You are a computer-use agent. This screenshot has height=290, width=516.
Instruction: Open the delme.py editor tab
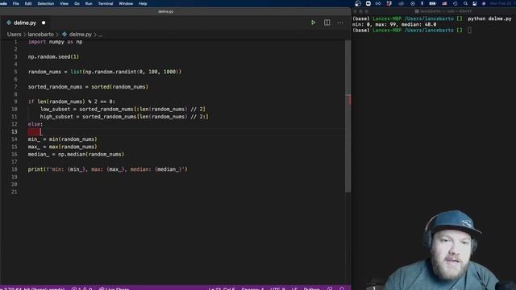pyautogui.click(x=25, y=23)
